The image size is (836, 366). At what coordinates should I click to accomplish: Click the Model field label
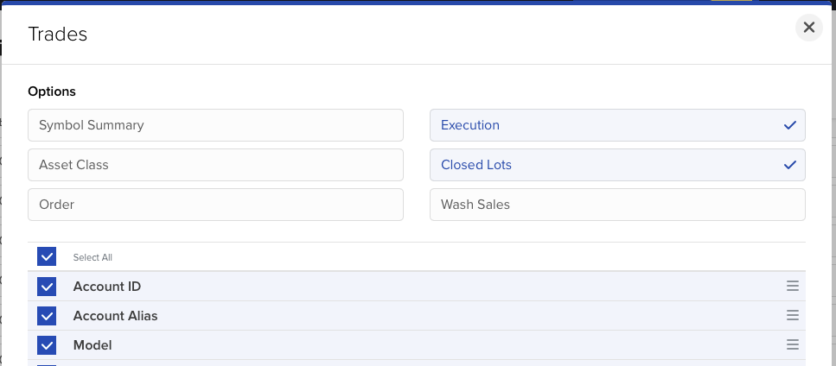click(x=93, y=345)
